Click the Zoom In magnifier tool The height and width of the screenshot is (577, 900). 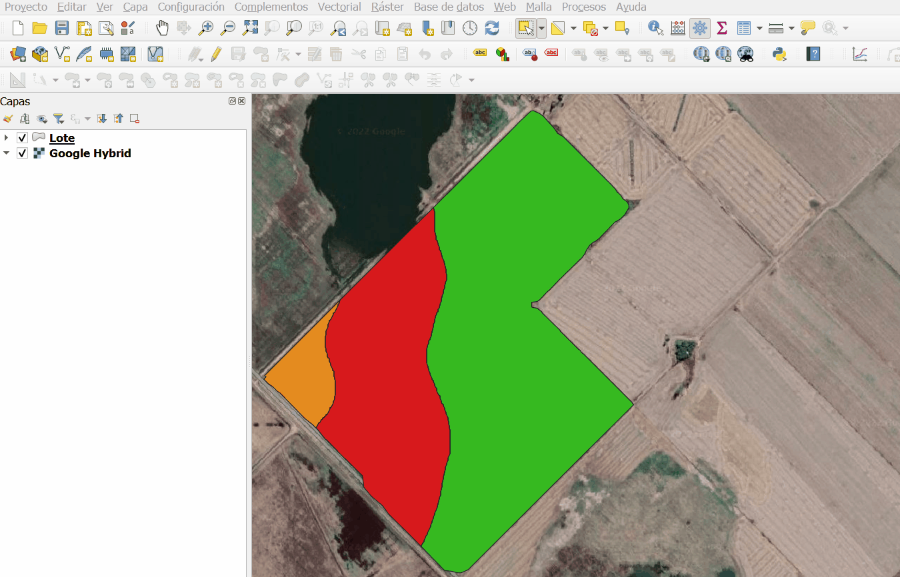click(206, 28)
